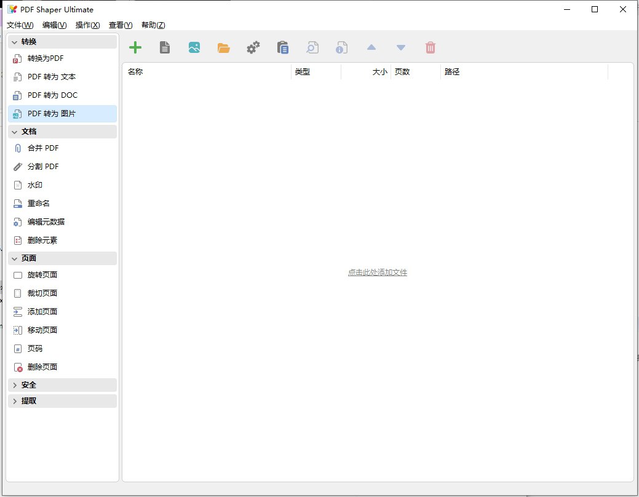
Task: Click the move down blue arrow
Action: pyautogui.click(x=400, y=47)
